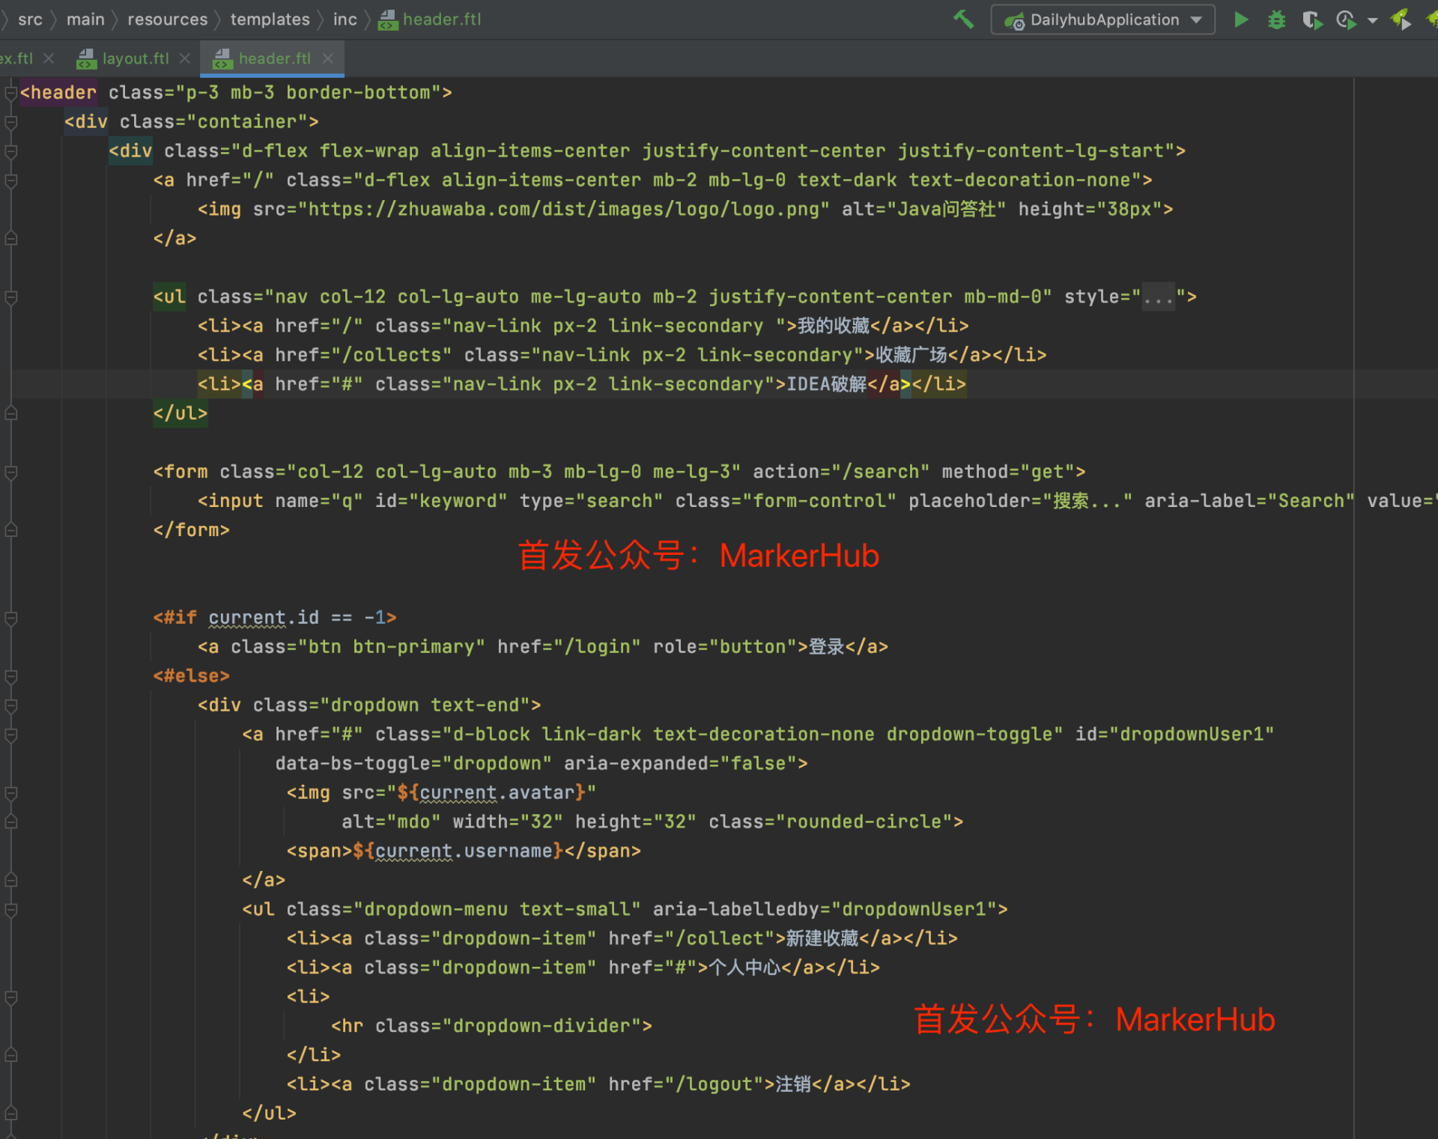Expand the folded style="..." attribute on the ul line
1438x1139 pixels.
pos(1158,297)
